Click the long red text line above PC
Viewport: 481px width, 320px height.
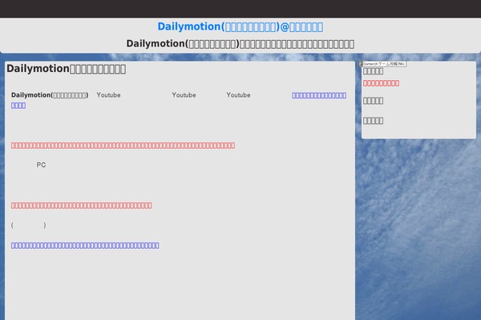[123, 146]
